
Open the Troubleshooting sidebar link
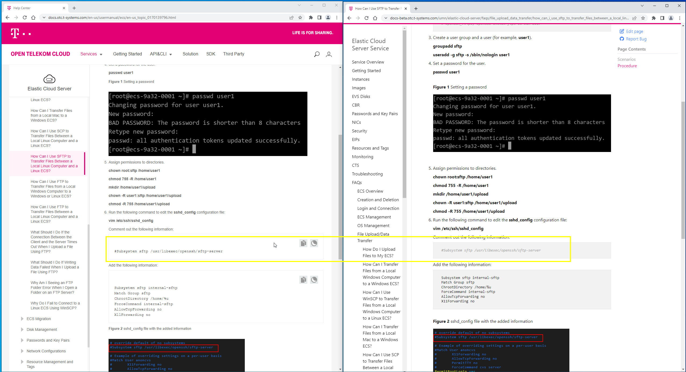pyautogui.click(x=367, y=174)
